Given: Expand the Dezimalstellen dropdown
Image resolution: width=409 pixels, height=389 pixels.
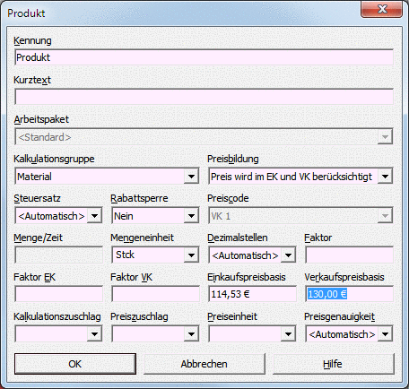Looking at the screenshot, I should 288,255.
